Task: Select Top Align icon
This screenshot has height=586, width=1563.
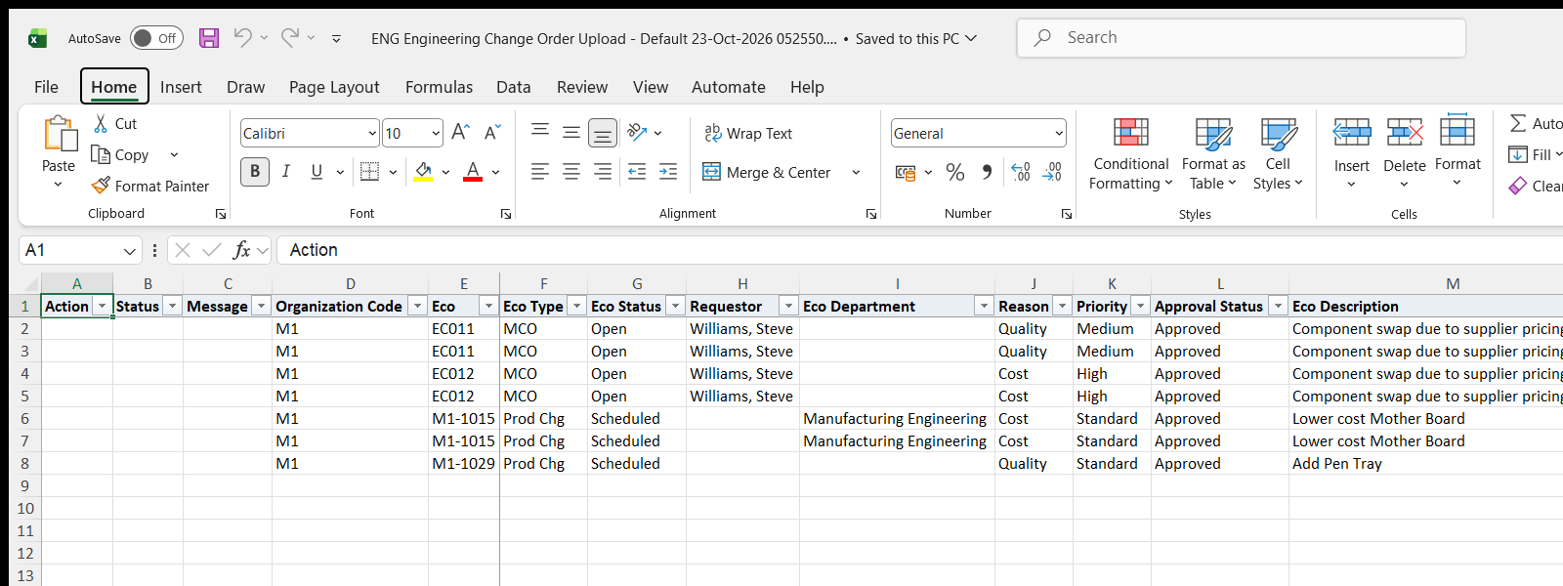Action: coord(540,132)
